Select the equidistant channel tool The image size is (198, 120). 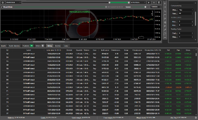165,19
